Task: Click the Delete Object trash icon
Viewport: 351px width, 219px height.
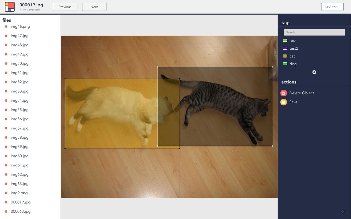Action: click(x=283, y=93)
